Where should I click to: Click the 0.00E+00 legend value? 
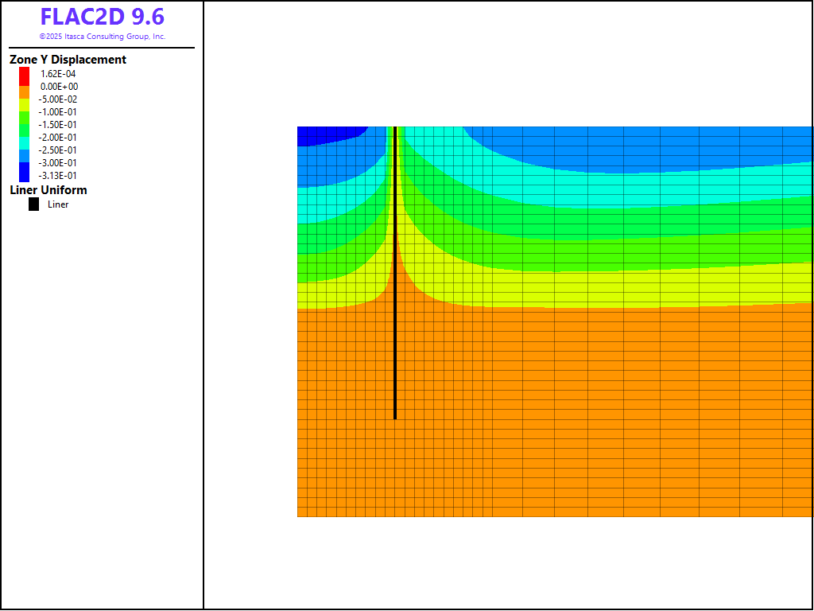pos(59,87)
